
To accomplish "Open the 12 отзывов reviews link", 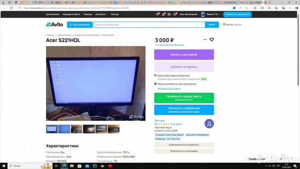I will click(x=176, y=124).
